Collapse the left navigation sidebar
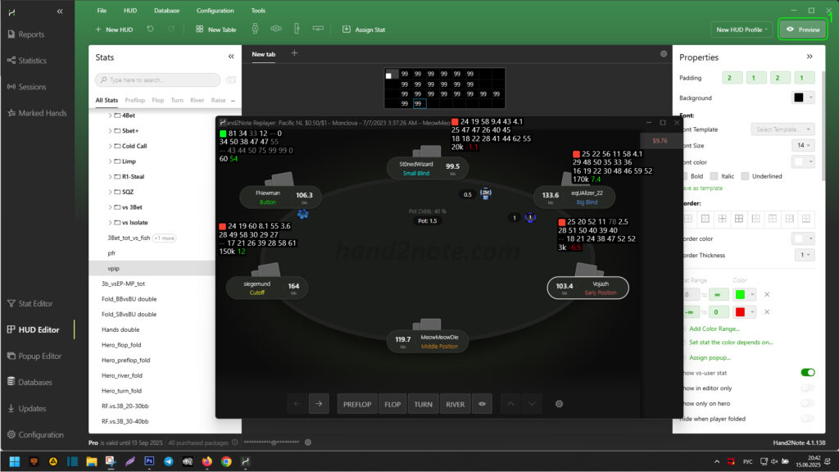Viewport: 839px width, 472px height. tap(60, 11)
